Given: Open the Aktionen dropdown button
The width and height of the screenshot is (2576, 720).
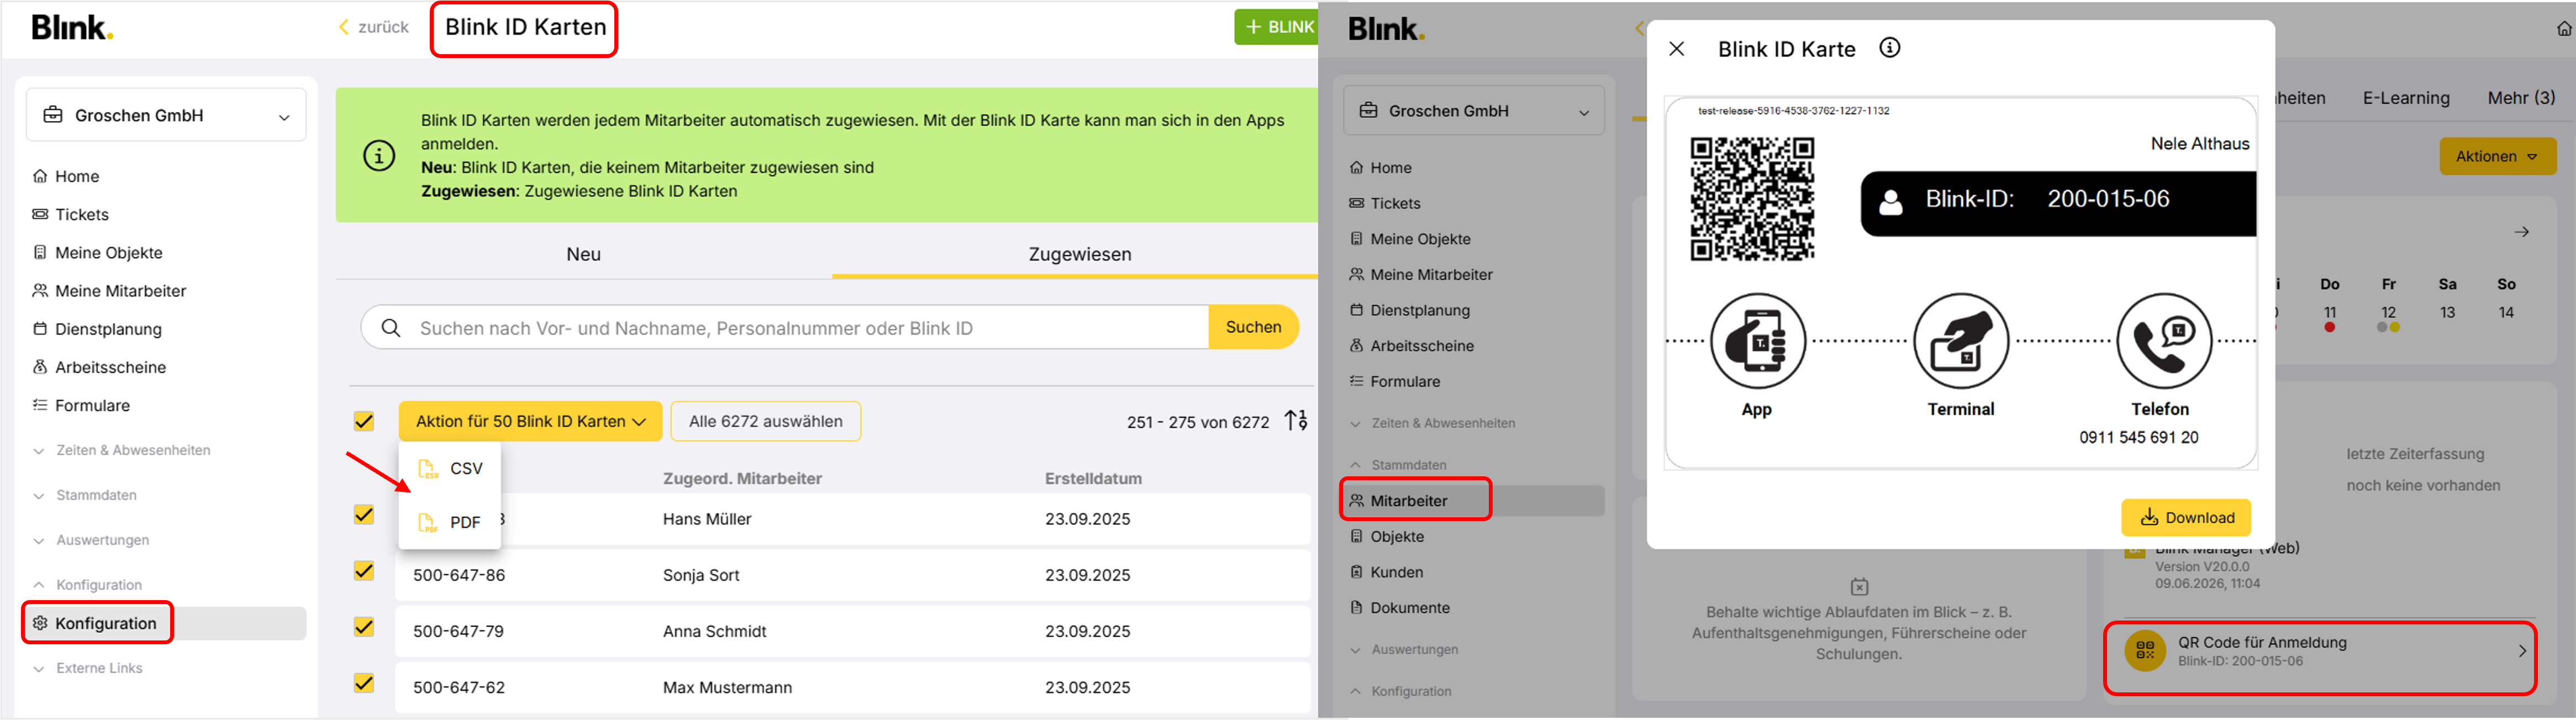Looking at the screenshot, I should [2497, 156].
